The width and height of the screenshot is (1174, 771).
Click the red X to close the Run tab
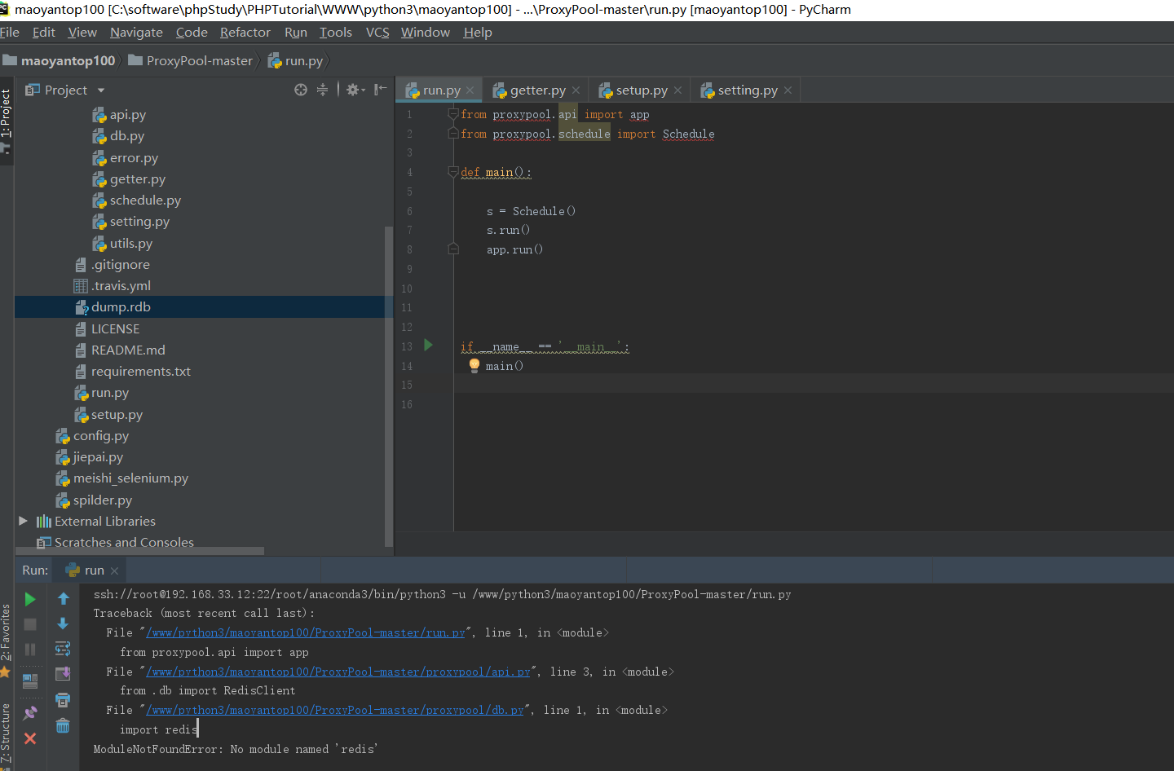click(x=30, y=738)
